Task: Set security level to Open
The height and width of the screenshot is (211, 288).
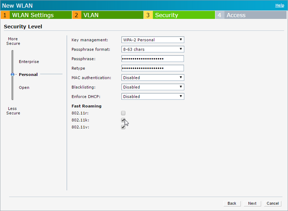Action: 24,87
